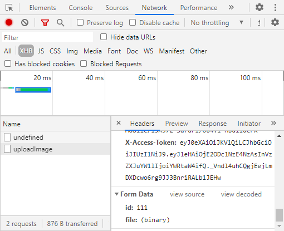Check the Hide data URLs option
Viewport: 284px width, 231px height.
point(104,37)
